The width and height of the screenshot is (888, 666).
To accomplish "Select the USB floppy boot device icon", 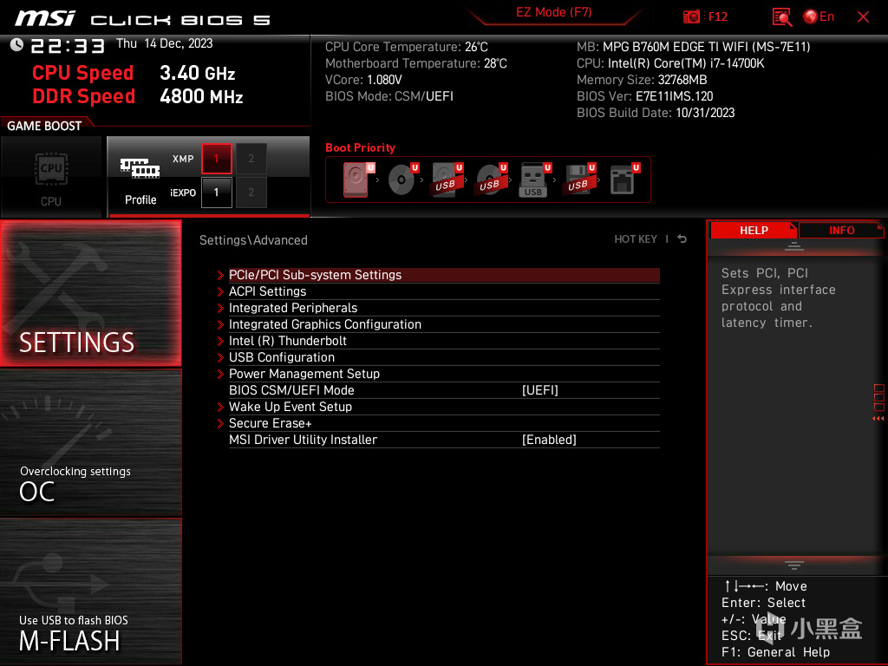I will [578, 179].
